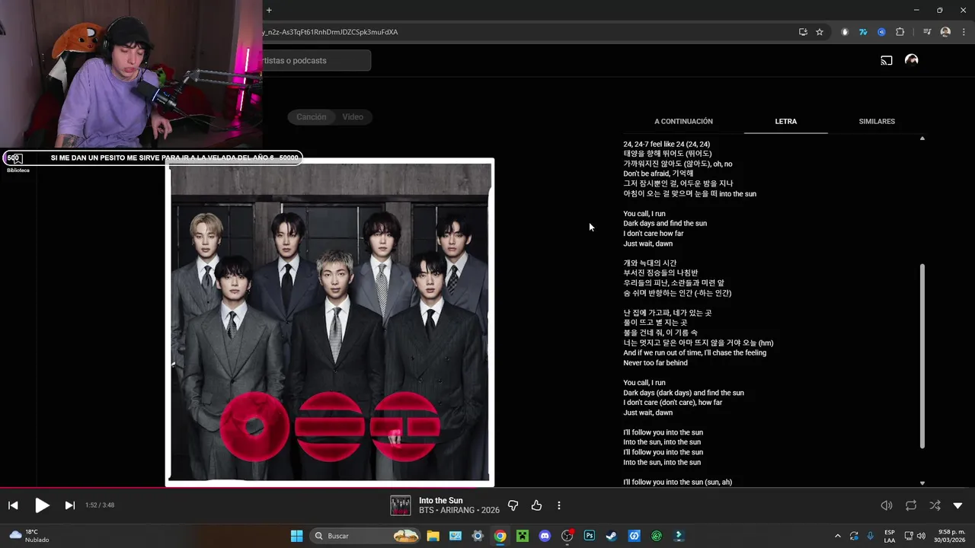Open Chrome media controls

click(x=927, y=32)
